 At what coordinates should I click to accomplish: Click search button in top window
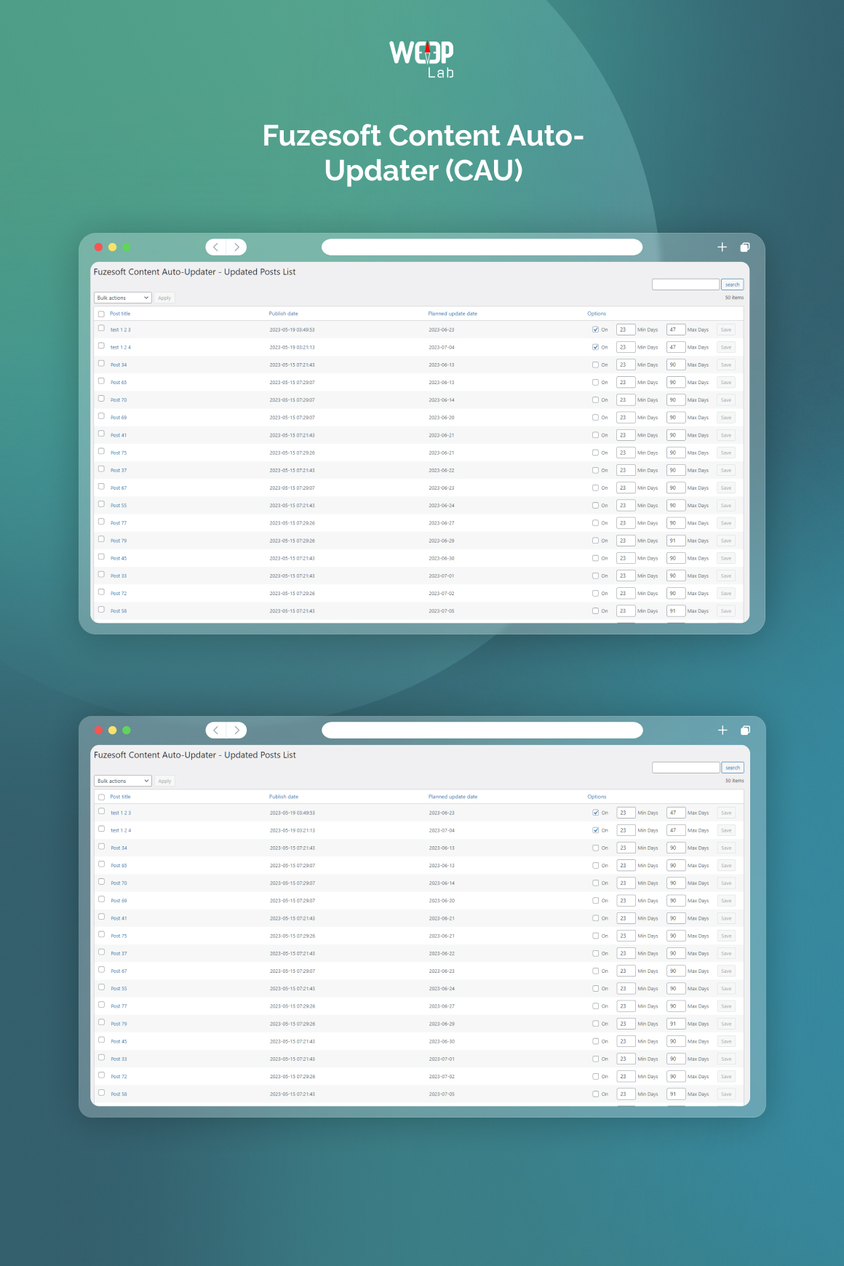733,284
